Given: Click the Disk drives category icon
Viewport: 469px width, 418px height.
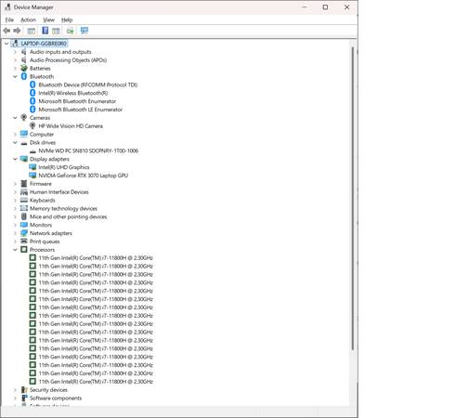Looking at the screenshot, I should pyautogui.click(x=24, y=143).
